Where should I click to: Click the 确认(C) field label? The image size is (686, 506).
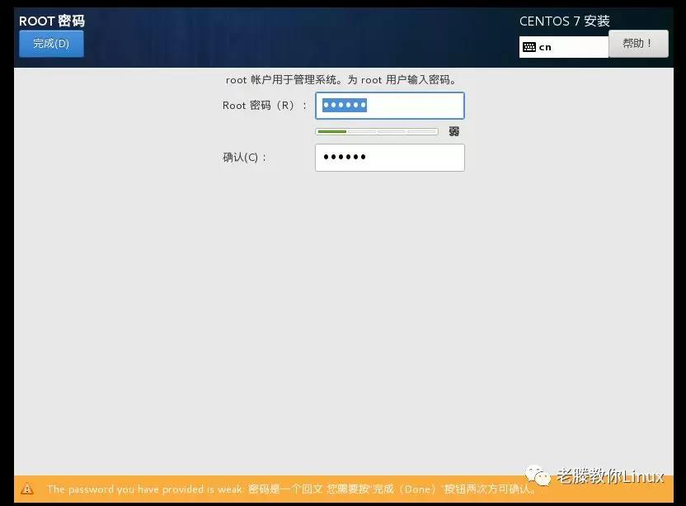click(x=245, y=158)
